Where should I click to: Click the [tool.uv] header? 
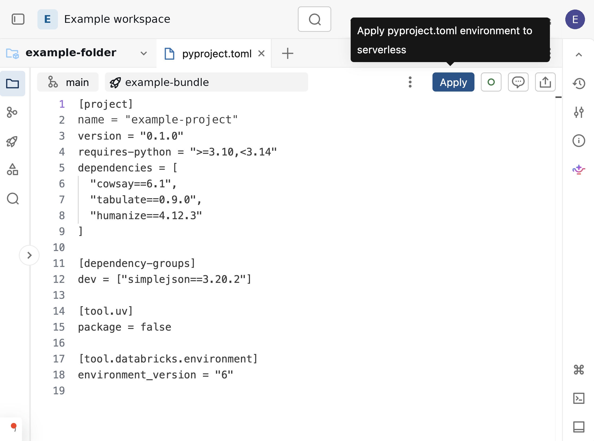click(x=105, y=311)
